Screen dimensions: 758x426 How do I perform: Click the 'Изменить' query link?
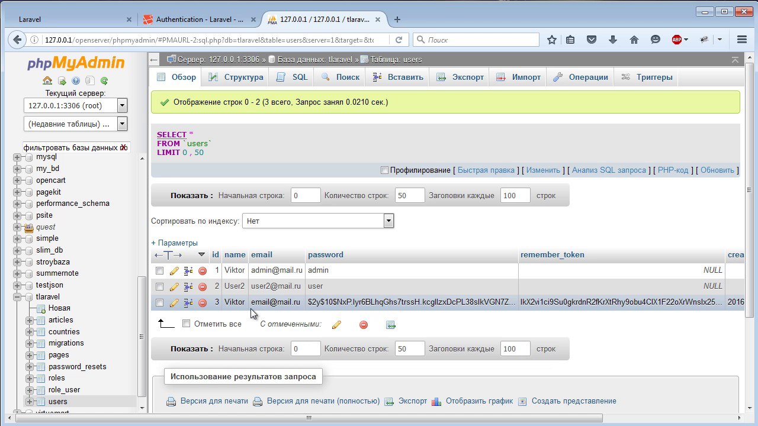point(543,170)
